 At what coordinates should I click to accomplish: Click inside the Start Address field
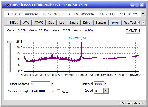click(x=41, y=84)
